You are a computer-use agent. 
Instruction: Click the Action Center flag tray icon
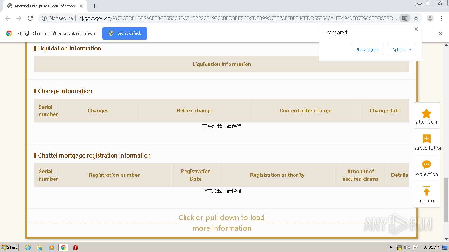416,247
